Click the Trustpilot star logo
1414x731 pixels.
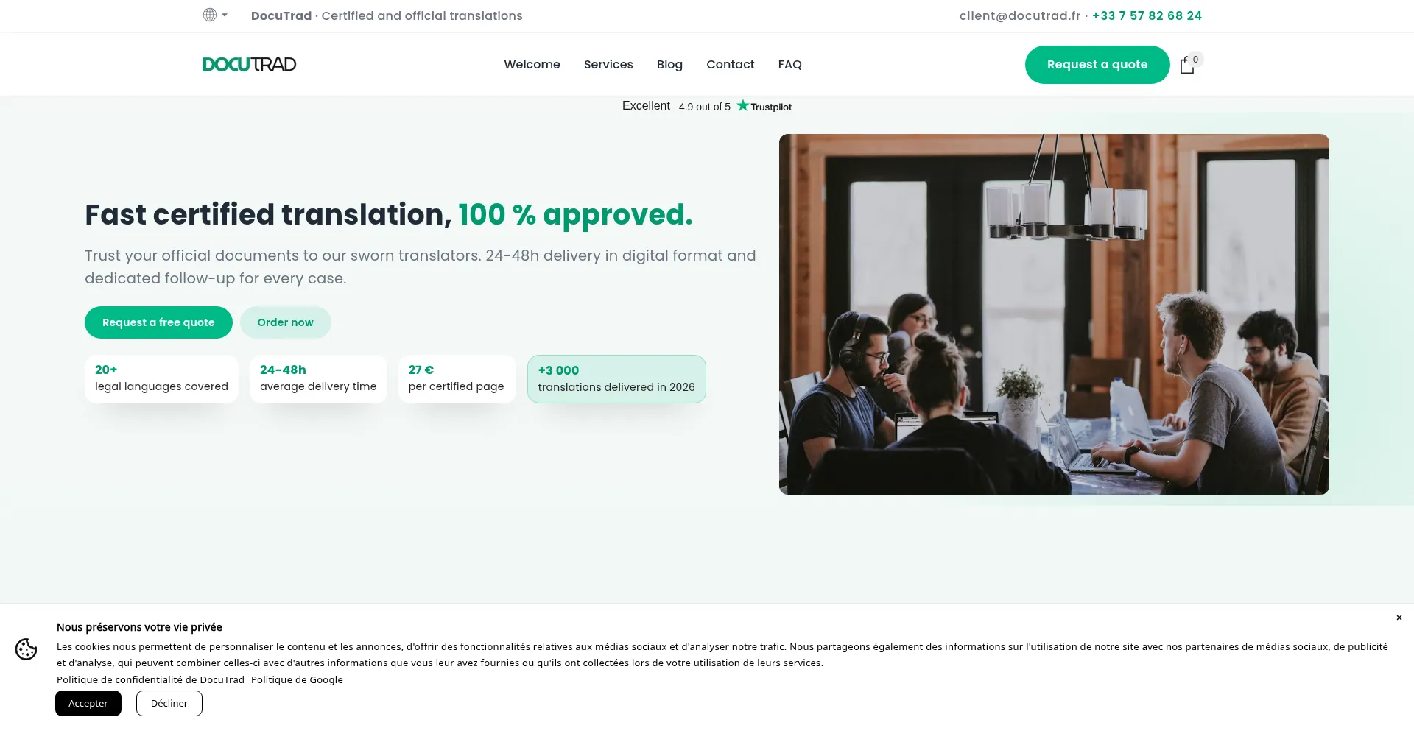(x=764, y=106)
